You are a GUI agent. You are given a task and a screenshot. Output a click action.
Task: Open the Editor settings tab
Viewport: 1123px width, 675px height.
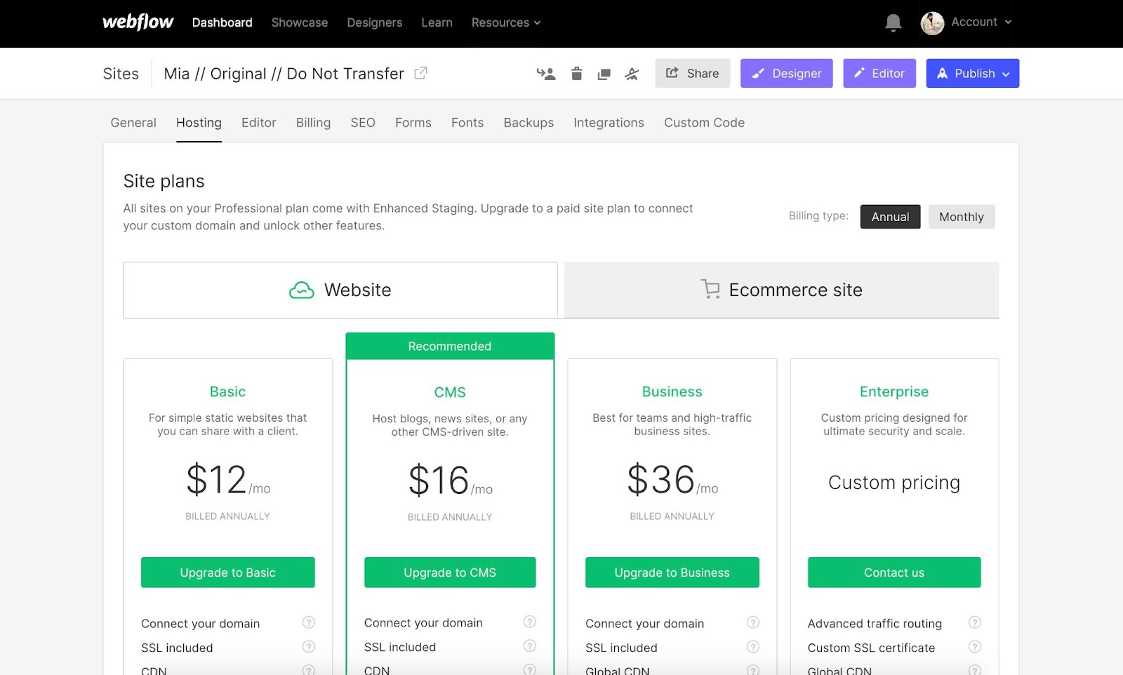point(259,123)
